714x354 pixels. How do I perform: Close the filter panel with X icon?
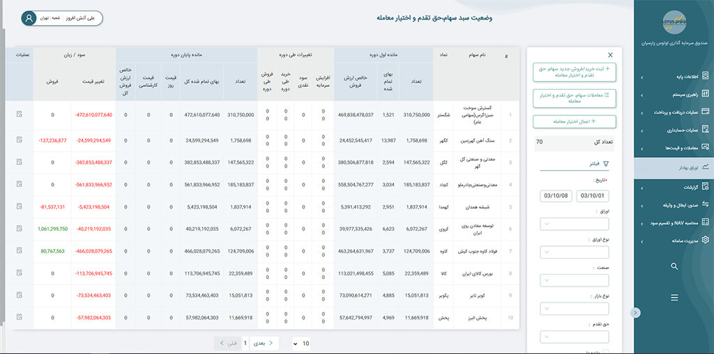point(610,54)
